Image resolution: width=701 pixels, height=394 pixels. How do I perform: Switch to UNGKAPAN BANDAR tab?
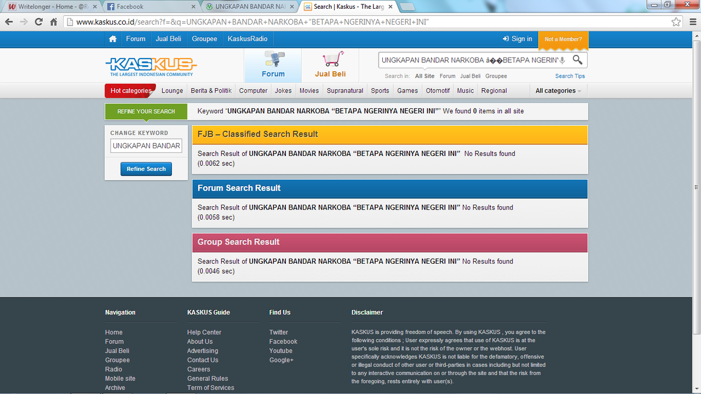click(x=249, y=7)
